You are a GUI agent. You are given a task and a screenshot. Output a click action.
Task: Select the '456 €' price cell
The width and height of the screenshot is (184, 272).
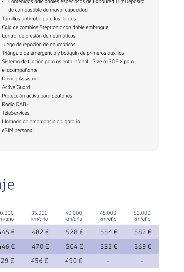tap(40, 261)
